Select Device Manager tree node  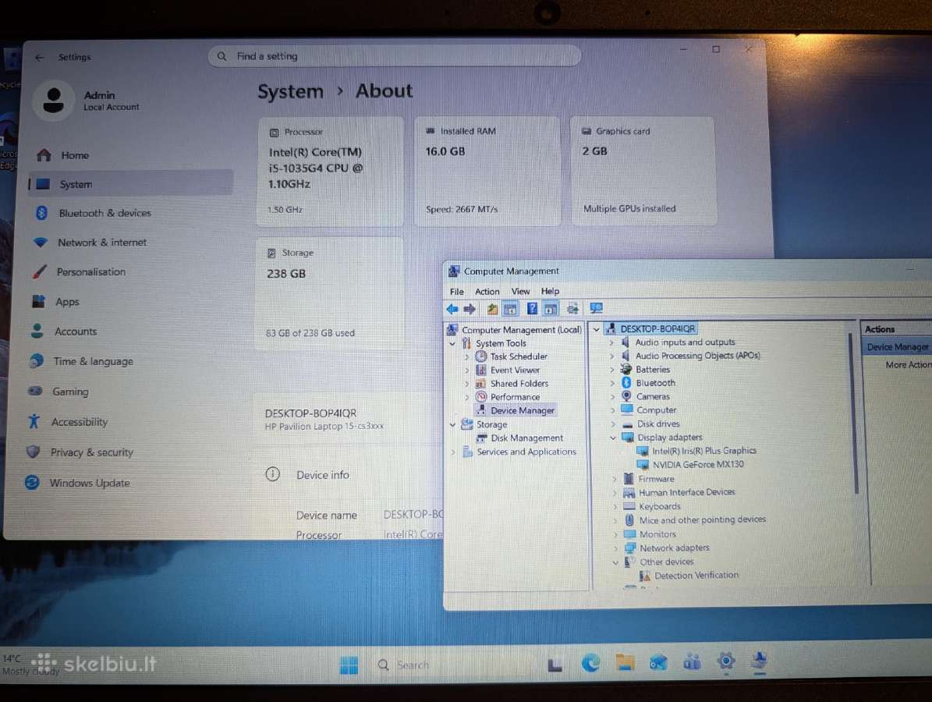click(x=522, y=411)
